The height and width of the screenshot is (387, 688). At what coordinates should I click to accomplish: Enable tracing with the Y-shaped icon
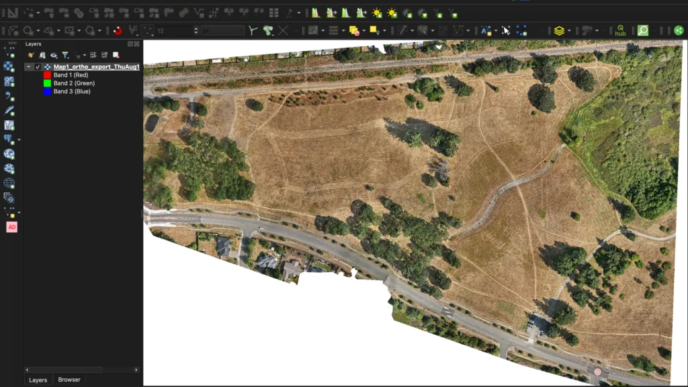tap(253, 30)
